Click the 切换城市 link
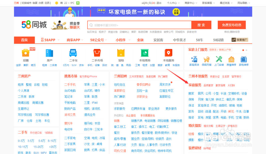This screenshot has width=266, height=154. [27, 3]
